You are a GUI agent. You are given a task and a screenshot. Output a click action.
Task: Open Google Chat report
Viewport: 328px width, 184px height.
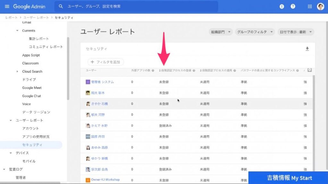[x=32, y=96]
